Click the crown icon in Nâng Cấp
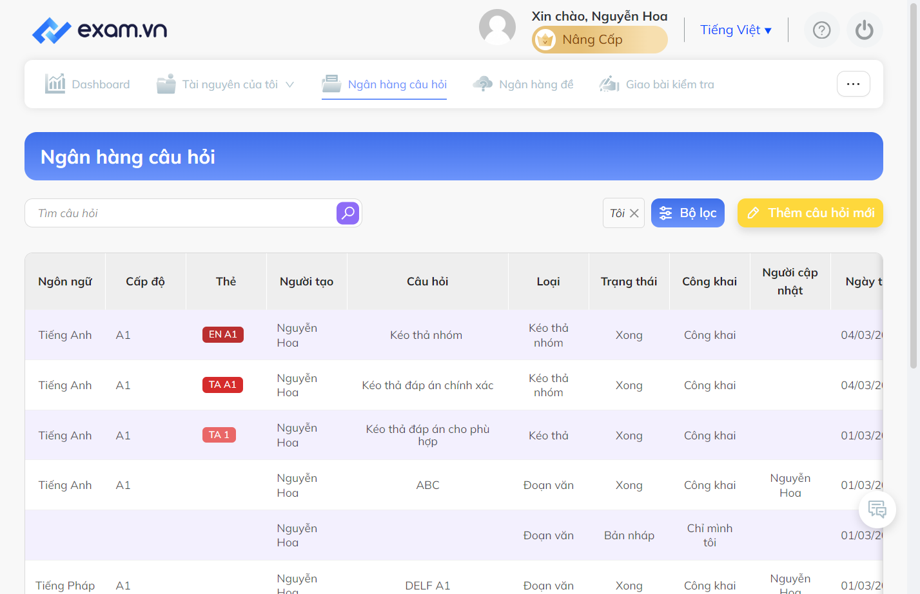The width and height of the screenshot is (920, 594). tap(545, 40)
